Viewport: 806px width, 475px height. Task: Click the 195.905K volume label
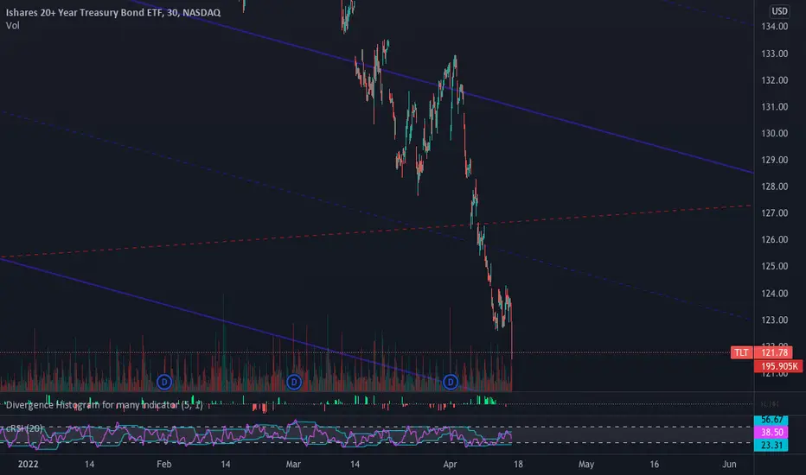point(778,366)
